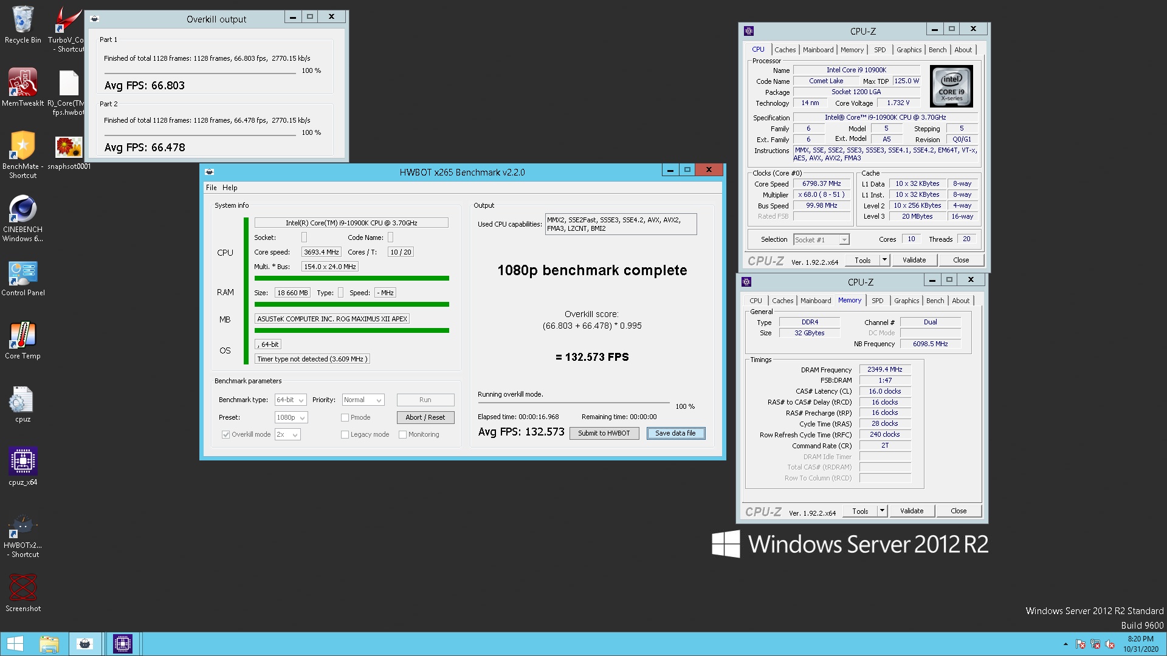Select the CPU-Z taskbar icon
1167x656 pixels.
[x=122, y=644]
